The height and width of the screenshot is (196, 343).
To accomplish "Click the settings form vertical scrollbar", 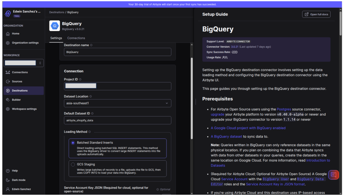I will 192,99.
